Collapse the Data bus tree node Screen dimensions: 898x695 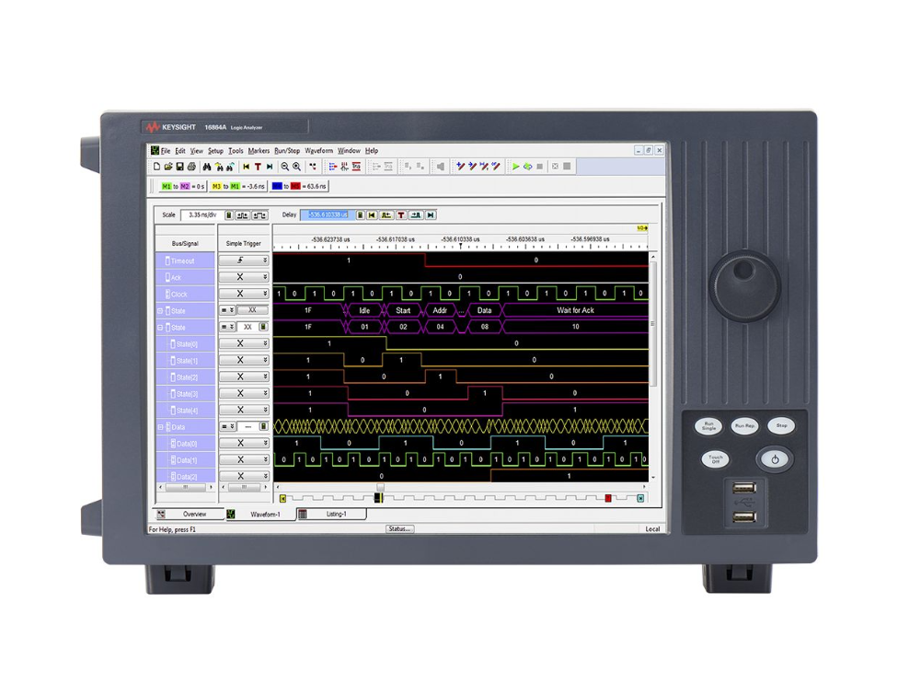(x=161, y=427)
